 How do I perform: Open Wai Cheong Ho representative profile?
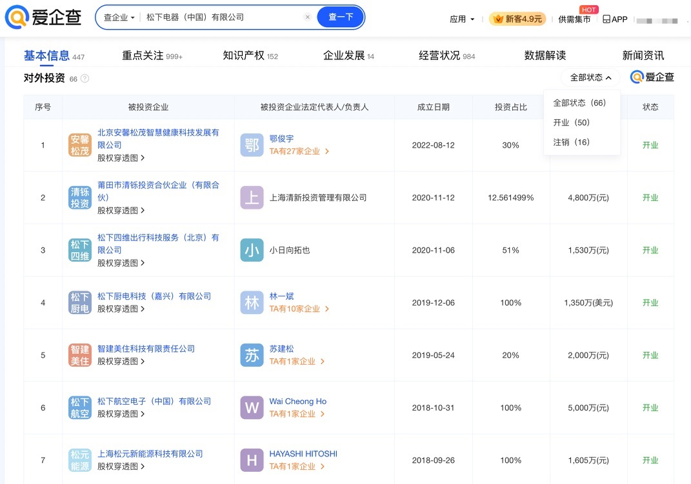pos(298,402)
